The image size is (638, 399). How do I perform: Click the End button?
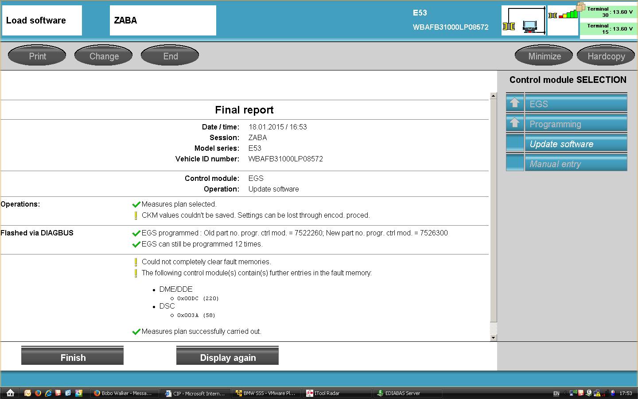pyautogui.click(x=170, y=56)
